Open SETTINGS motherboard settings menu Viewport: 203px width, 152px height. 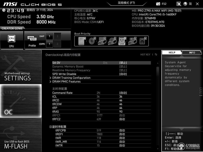click(x=21, y=67)
